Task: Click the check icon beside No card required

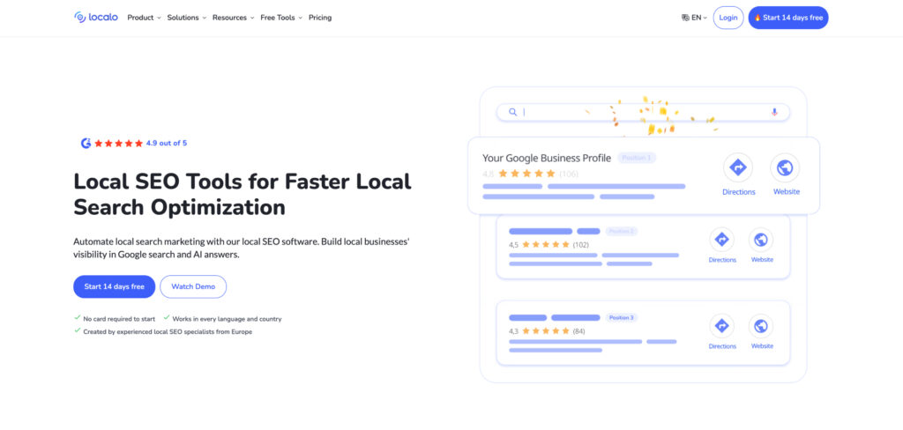Action: [78, 317]
